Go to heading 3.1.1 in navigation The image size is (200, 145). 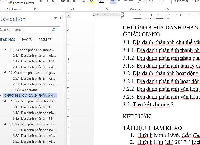click(x=34, y=107)
